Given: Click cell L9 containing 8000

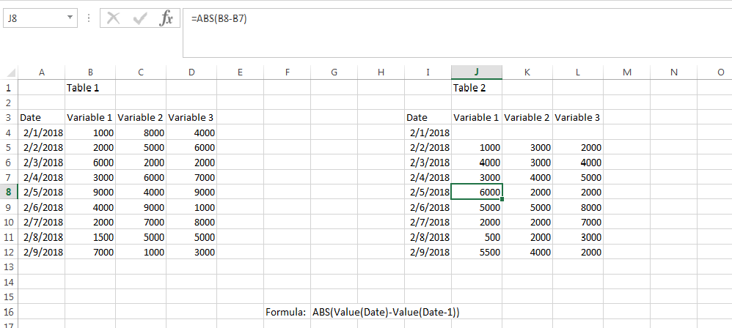Looking at the screenshot, I should point(577,207).
